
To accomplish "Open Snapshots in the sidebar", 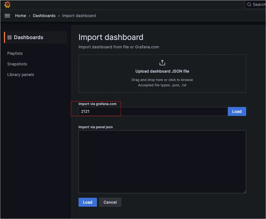I will pyautogui.click(x=17, y=64).
